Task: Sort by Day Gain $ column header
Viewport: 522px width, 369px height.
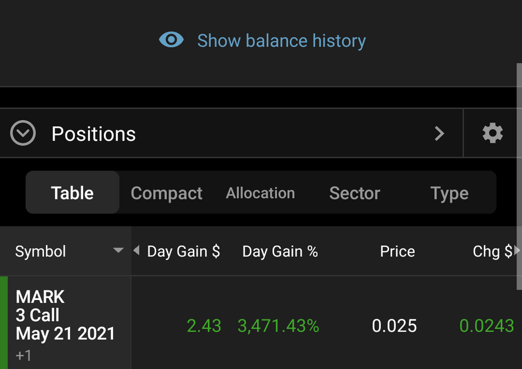Action: [x=183, y=251]
